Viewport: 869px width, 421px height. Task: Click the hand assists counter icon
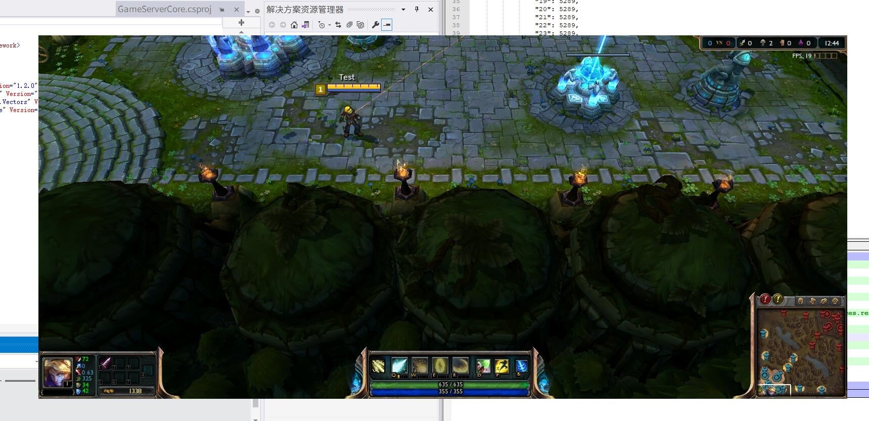pos(782,43)
